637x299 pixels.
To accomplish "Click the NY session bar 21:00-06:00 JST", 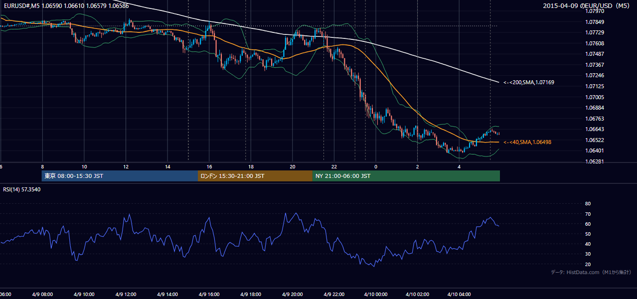I will pos(406,176).
